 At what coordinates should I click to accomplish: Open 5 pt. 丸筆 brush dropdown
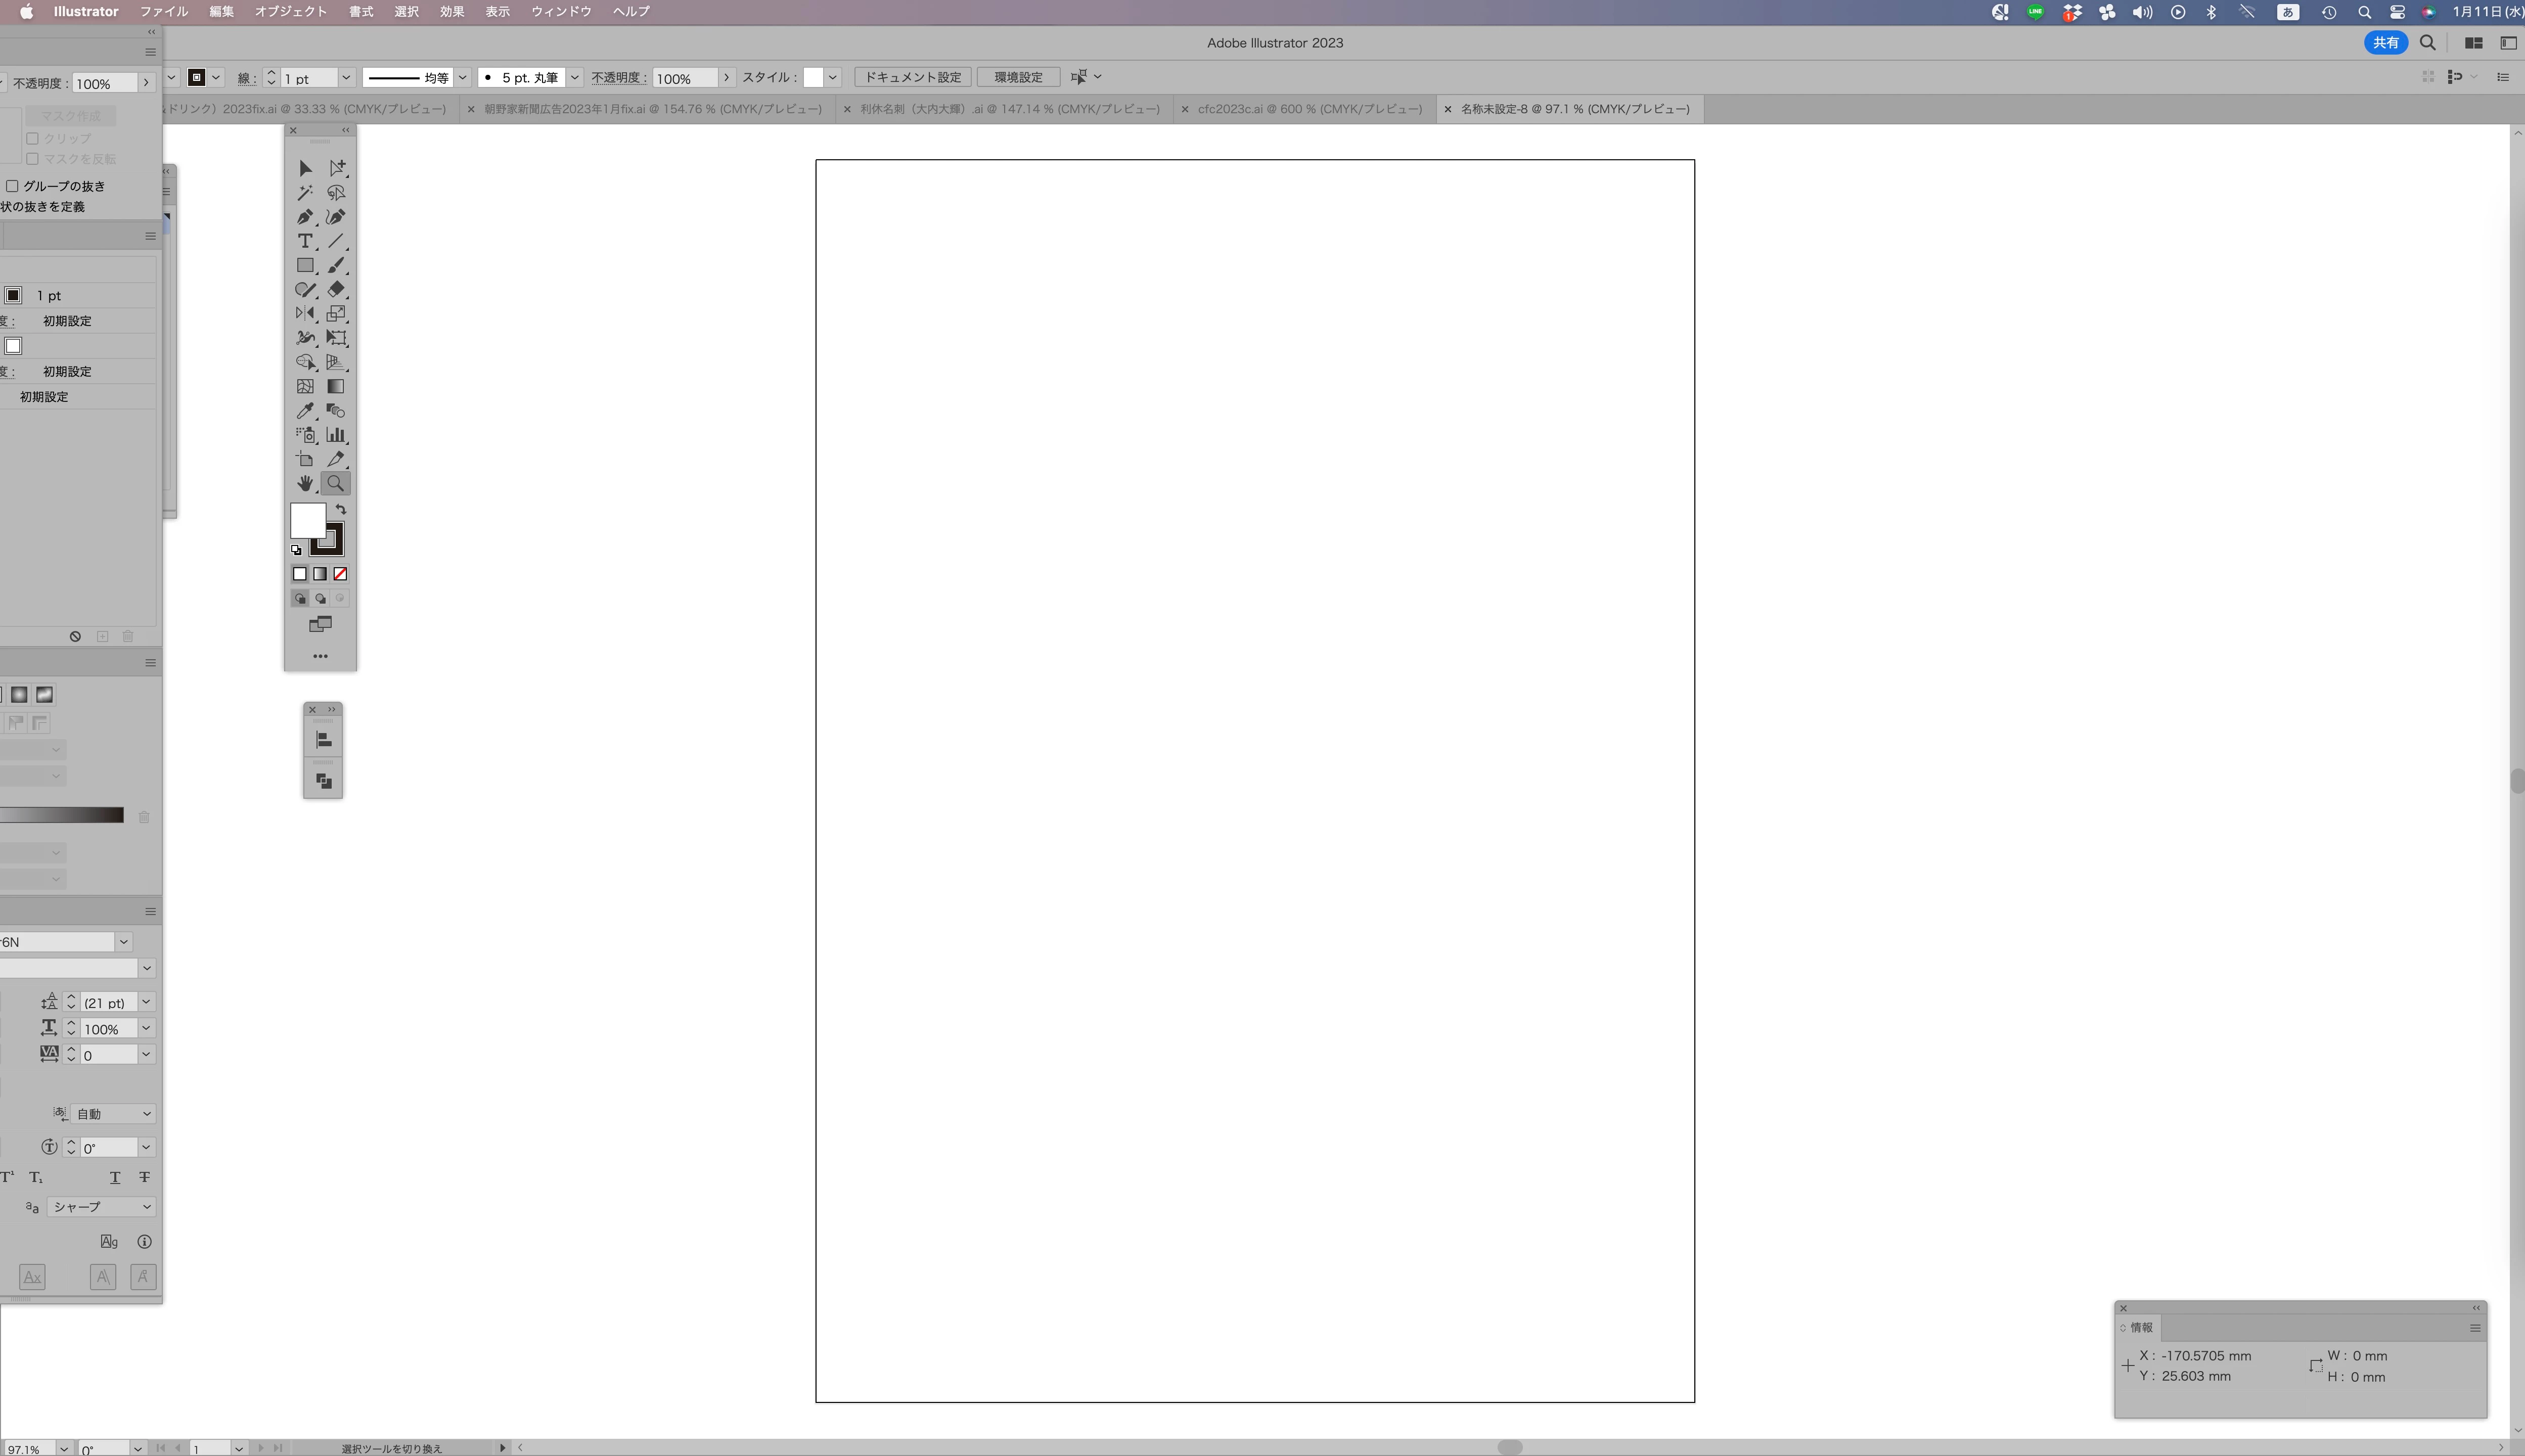(x=575, y=78)
